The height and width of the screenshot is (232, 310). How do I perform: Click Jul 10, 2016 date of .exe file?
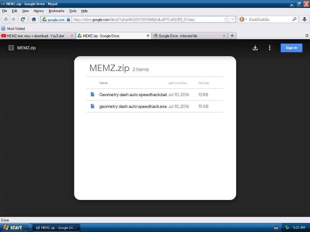pyautogui.click(x=179, y=107)
